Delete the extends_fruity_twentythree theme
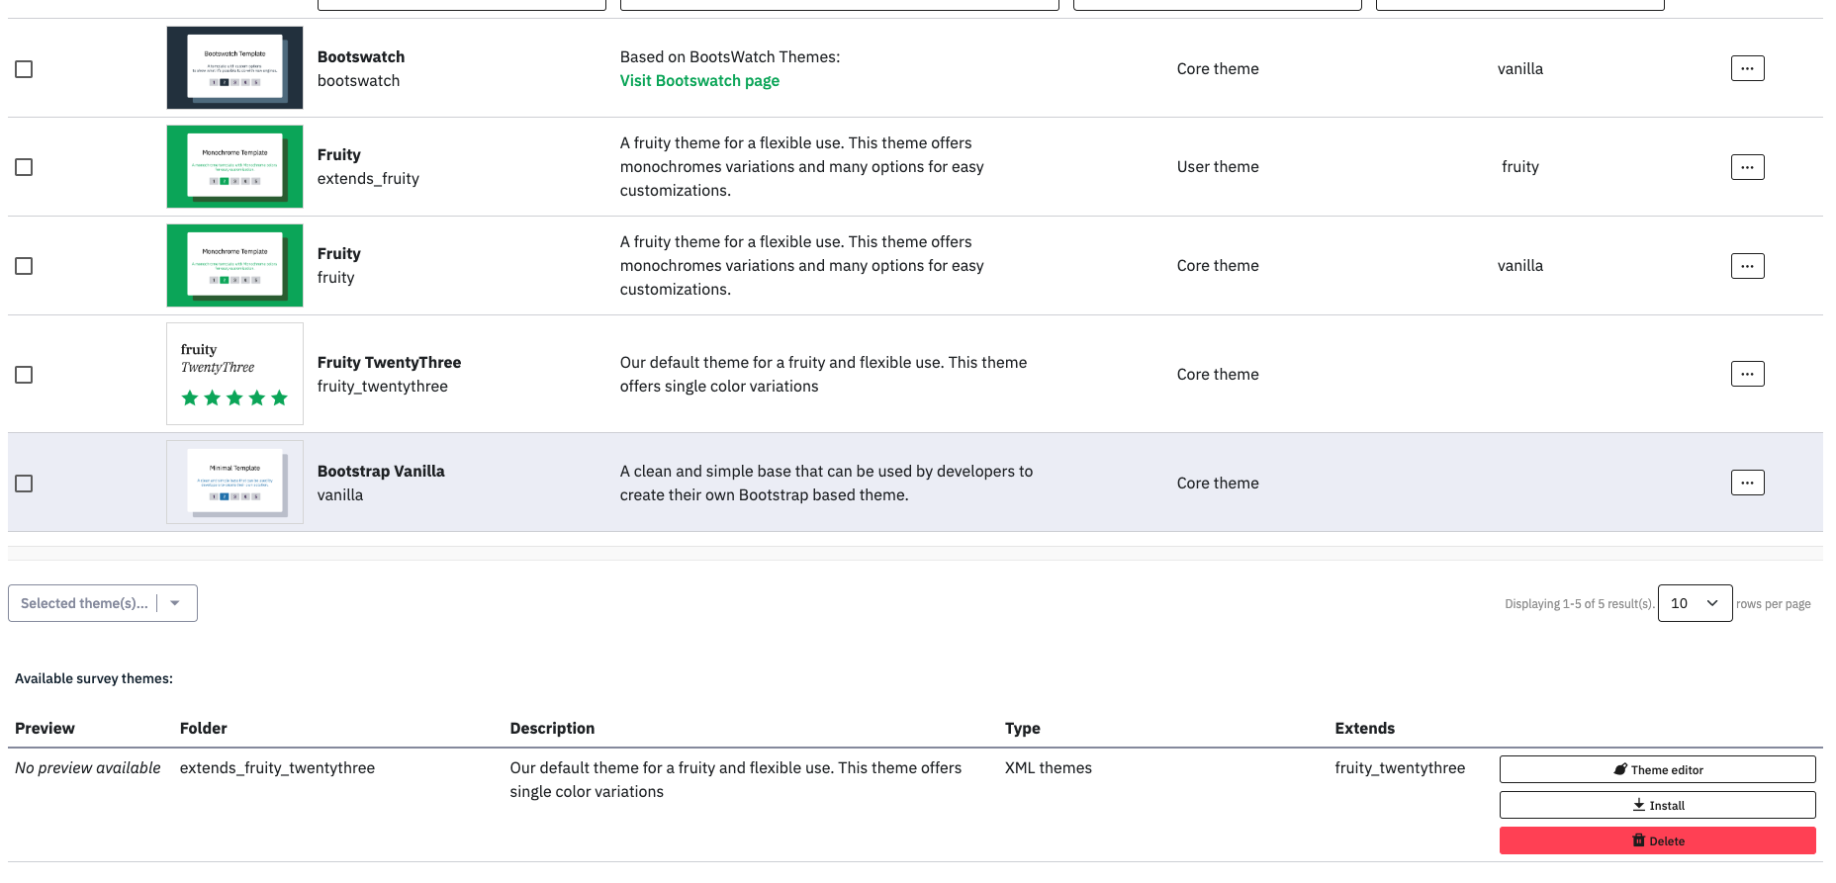This screenshot has width=1836, height=883. coord(1657,840)
